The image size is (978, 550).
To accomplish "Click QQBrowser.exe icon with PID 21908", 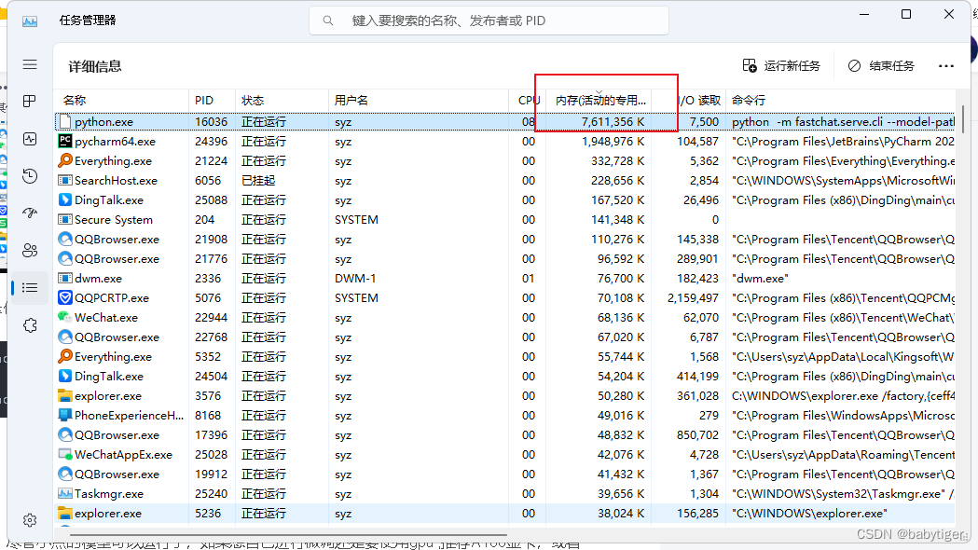I will (65, 239).
